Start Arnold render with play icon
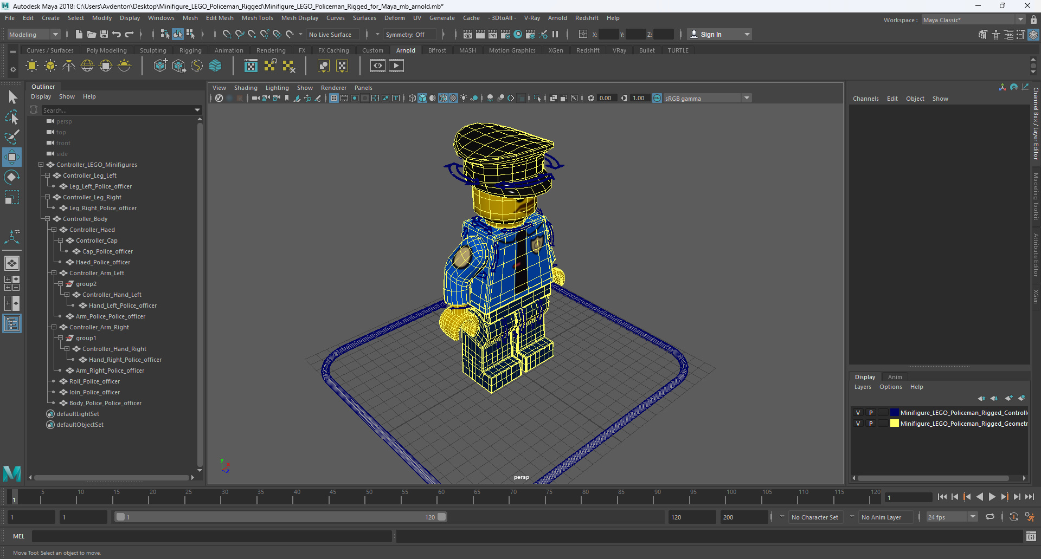The image size is (1041, 559). (396, 66)
